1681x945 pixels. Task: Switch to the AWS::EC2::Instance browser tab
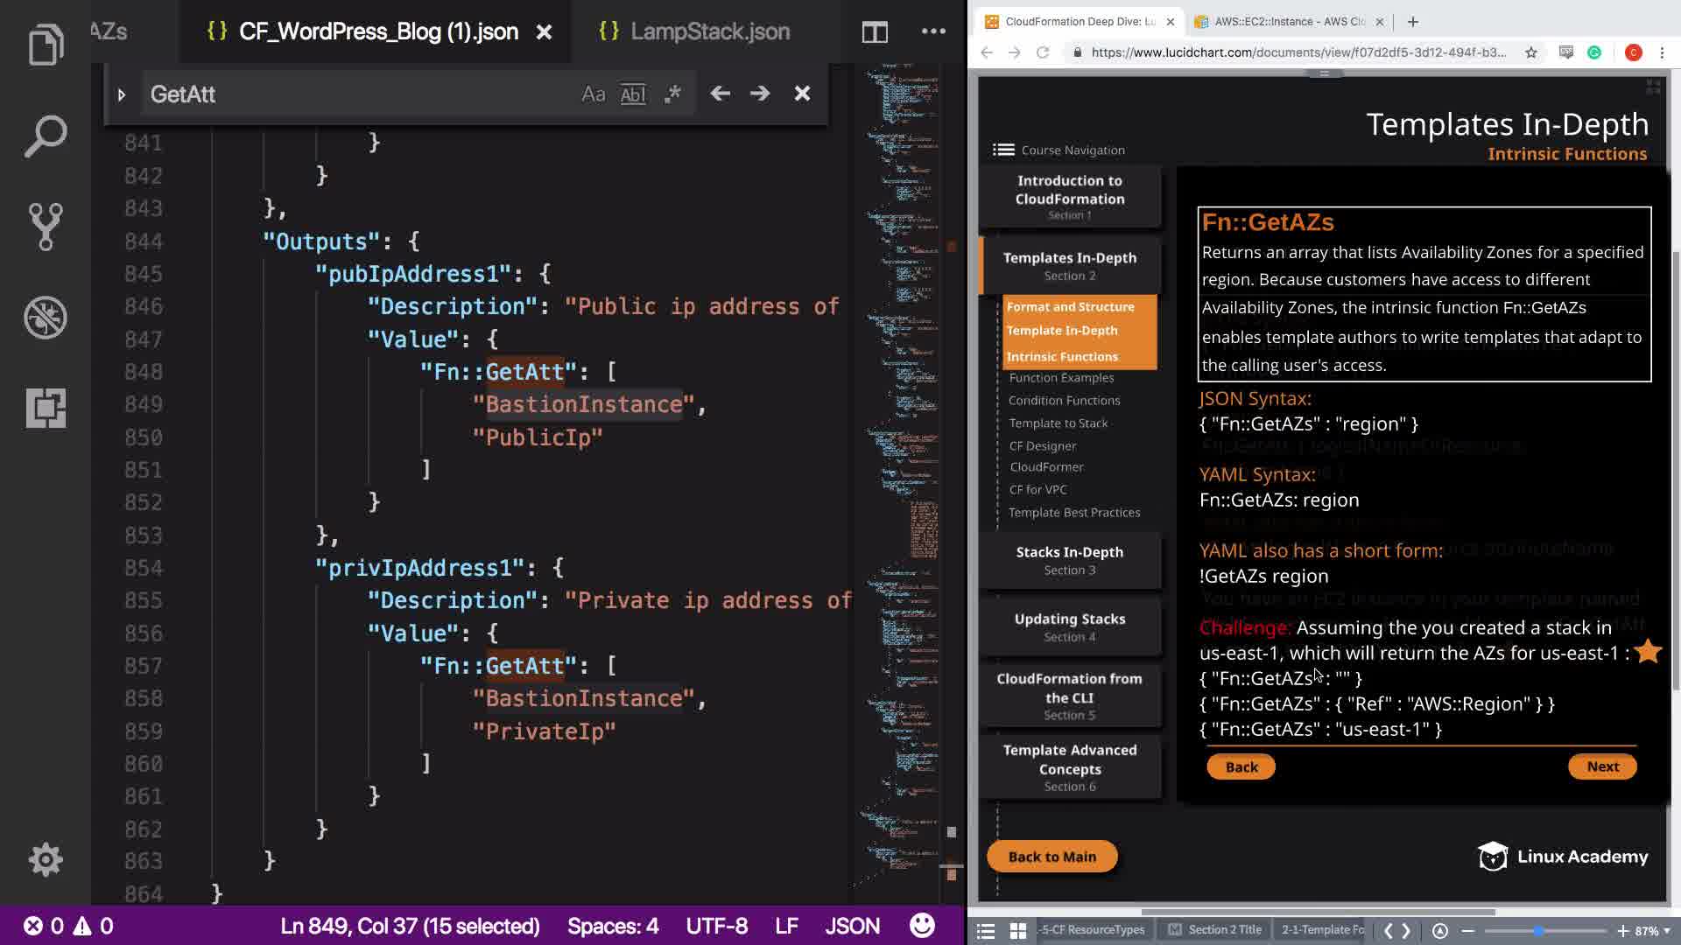(1289, 22)
